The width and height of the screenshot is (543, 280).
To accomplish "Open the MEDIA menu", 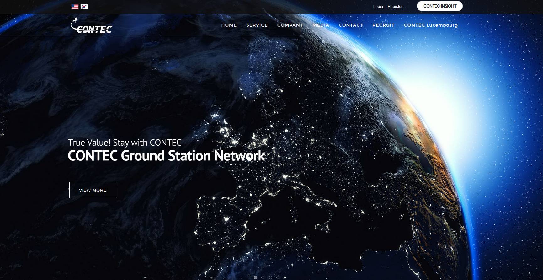I will [x=321, y=25].
